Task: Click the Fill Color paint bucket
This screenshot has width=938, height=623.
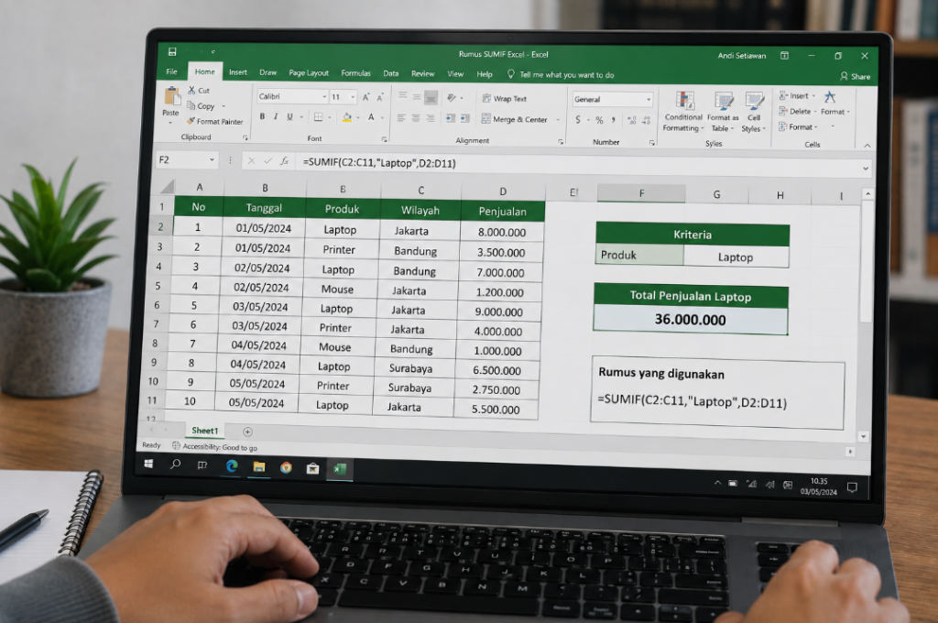Action: (346, 117)
